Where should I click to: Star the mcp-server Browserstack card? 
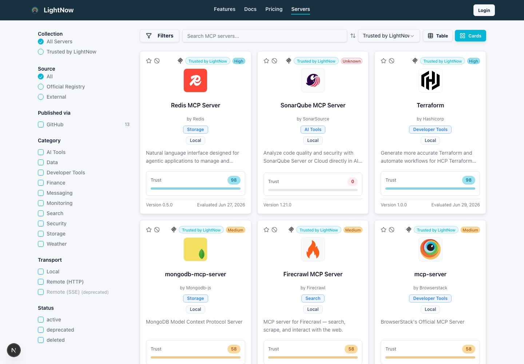[384, 230]
